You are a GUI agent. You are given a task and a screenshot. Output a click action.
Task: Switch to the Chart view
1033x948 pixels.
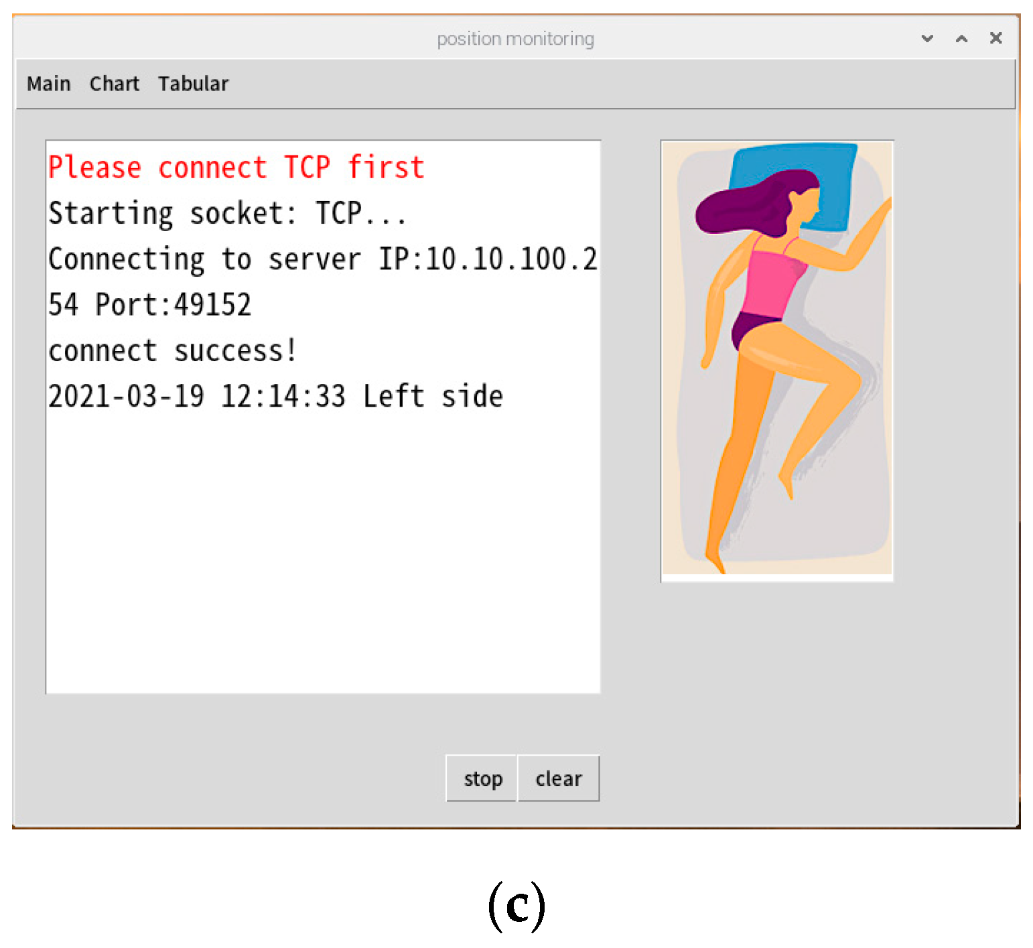115,84
